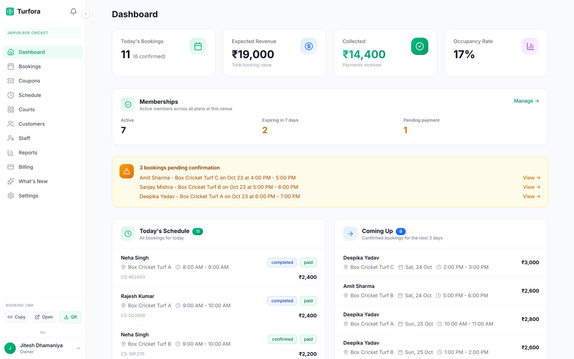Open the Dashboard menu item
This screenshot has height=359, width=574.
tap(43, 52)
